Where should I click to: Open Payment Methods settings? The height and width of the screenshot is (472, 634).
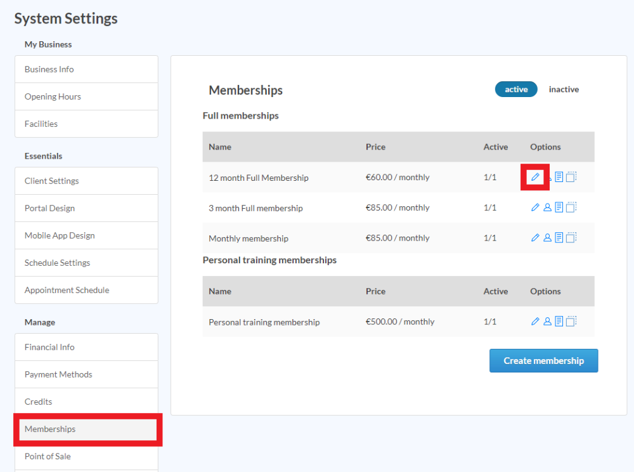[86, 374]
